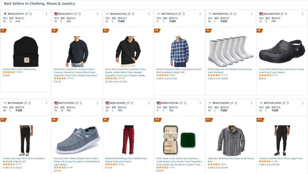Copy ASIN B002G9UDYG with copy icon
The image size is (308, 174).
pyautogui.click(x=27, y=14)
